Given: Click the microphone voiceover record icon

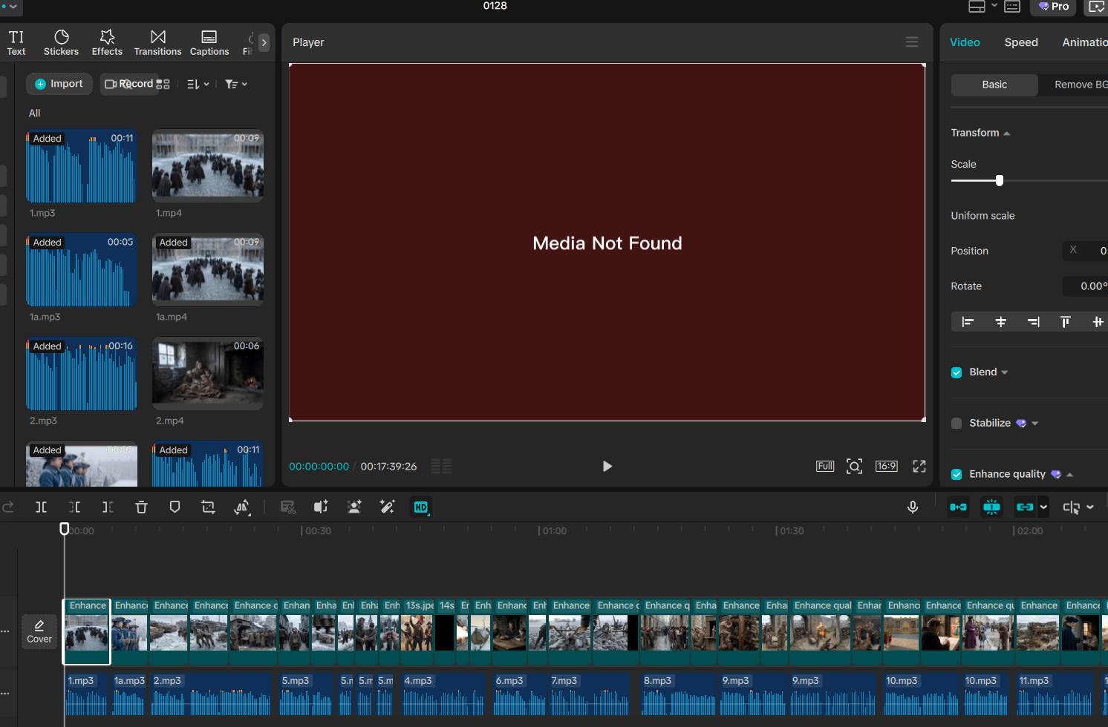Looking at the screenshot, I should (x=913, y=507).
